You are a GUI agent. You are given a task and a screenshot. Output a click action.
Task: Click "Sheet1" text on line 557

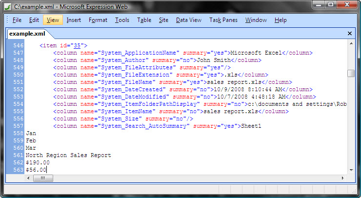coord(251,126)
